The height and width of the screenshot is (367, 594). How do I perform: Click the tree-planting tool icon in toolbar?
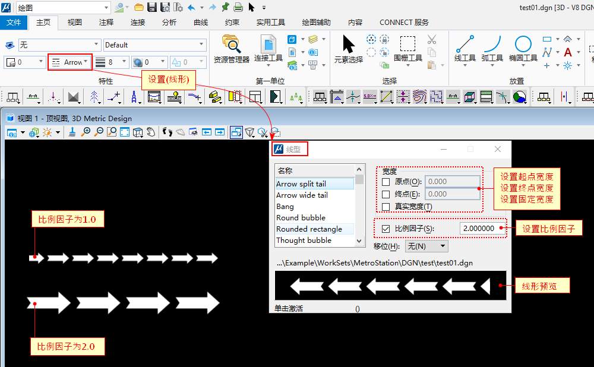coord(295,97)
